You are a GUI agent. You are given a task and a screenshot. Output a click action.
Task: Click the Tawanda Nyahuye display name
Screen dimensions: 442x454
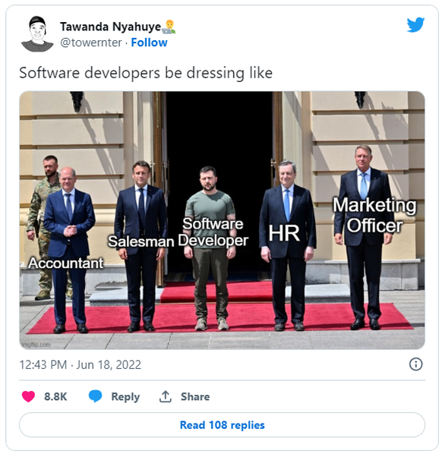point(110,27)
